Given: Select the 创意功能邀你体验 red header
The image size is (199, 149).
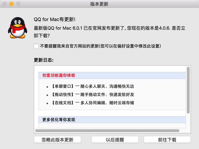Looking at the screenshot, I should (59, 75).
